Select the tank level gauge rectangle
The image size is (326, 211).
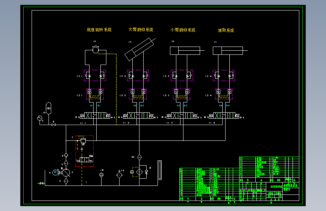160,170
